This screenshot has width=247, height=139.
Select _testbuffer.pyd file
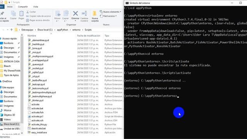39,80
